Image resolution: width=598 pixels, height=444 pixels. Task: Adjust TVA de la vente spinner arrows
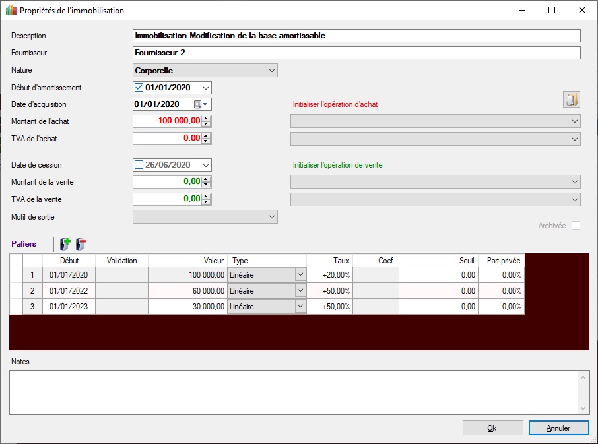(206, 199)
